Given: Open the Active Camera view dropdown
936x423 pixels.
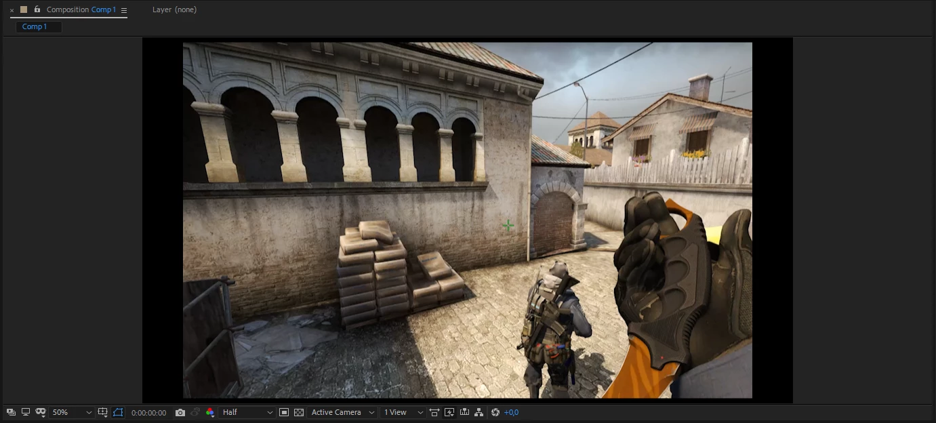Looking at the screenshot, I should pos(342,412).
